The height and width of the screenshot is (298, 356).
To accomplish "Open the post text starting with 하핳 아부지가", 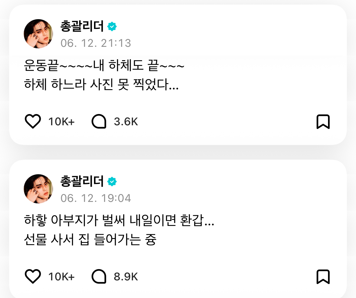I will coord(119,230).
